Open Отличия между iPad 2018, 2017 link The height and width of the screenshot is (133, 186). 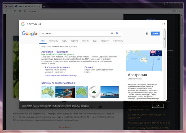[x=149, y=123]
